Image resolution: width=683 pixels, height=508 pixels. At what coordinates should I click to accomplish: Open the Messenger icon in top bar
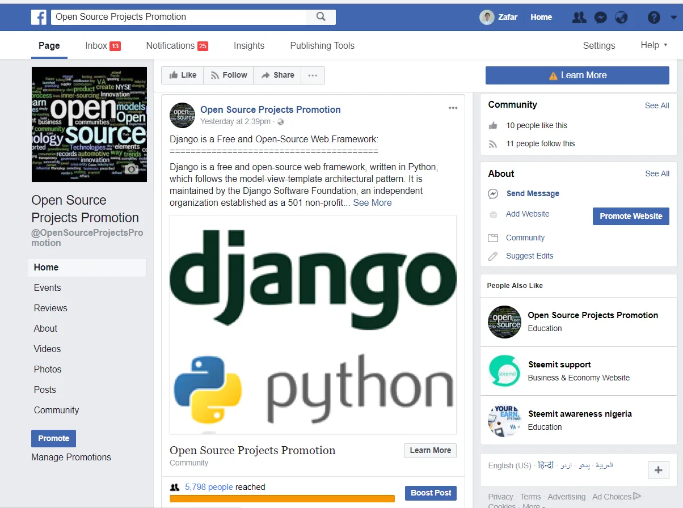click(601, 18)
